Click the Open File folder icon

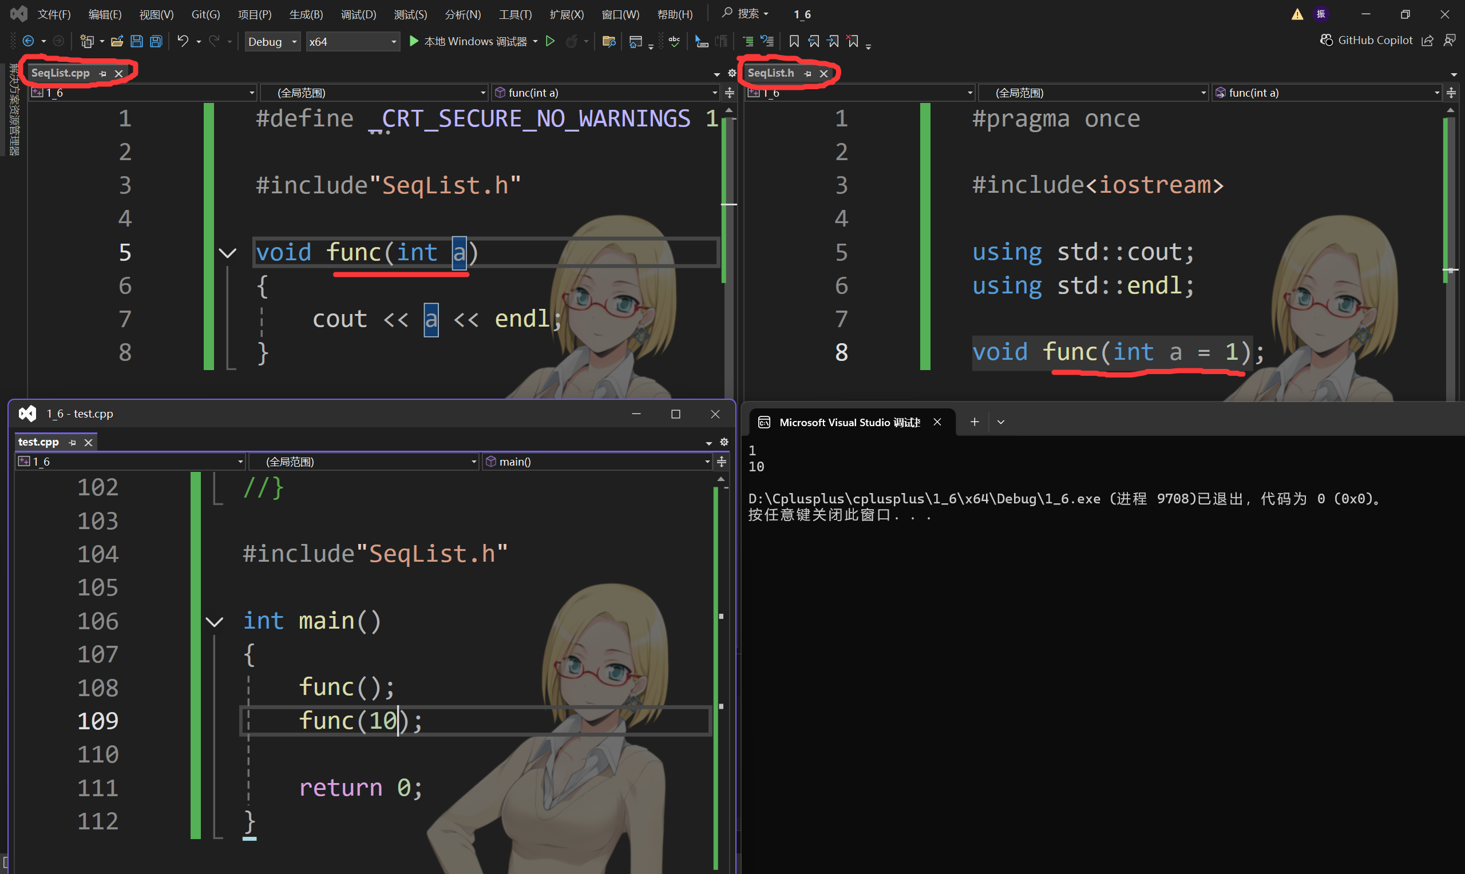[x=117, y=41]
